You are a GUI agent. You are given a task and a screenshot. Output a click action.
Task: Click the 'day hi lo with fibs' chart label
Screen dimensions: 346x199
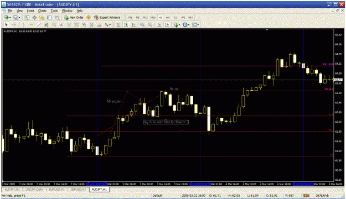pos(166,122)
